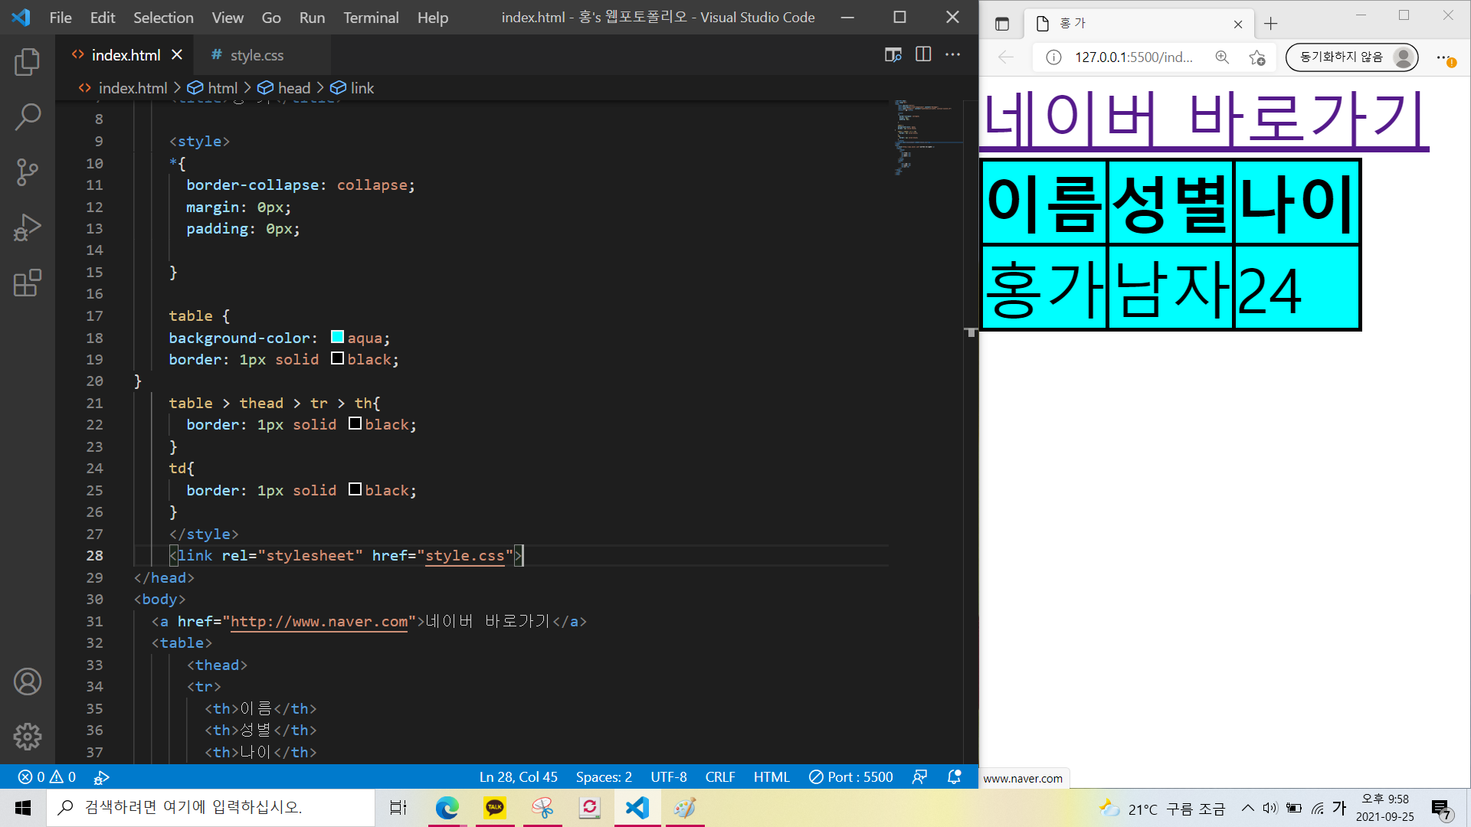Click the profile sync button 동기화하지 않음
Image resolution: width=1471 pixels, height=827 pixels.
tap(1351, 57)
